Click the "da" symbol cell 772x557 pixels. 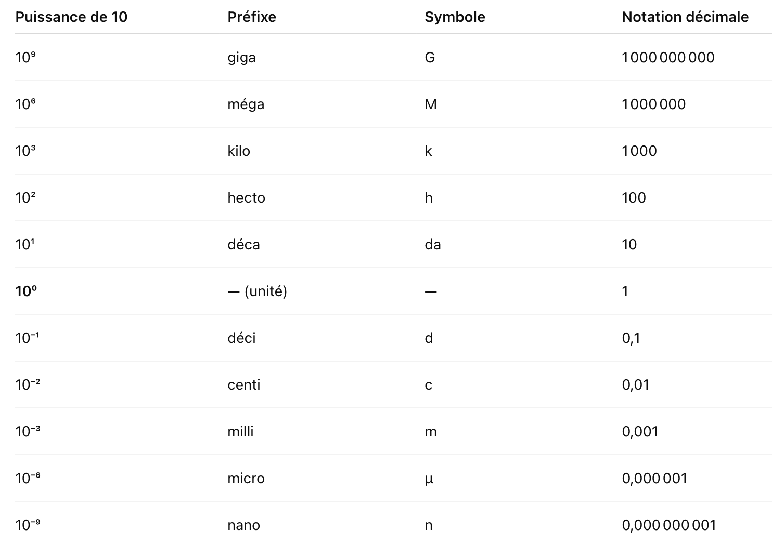click(433, 244)
